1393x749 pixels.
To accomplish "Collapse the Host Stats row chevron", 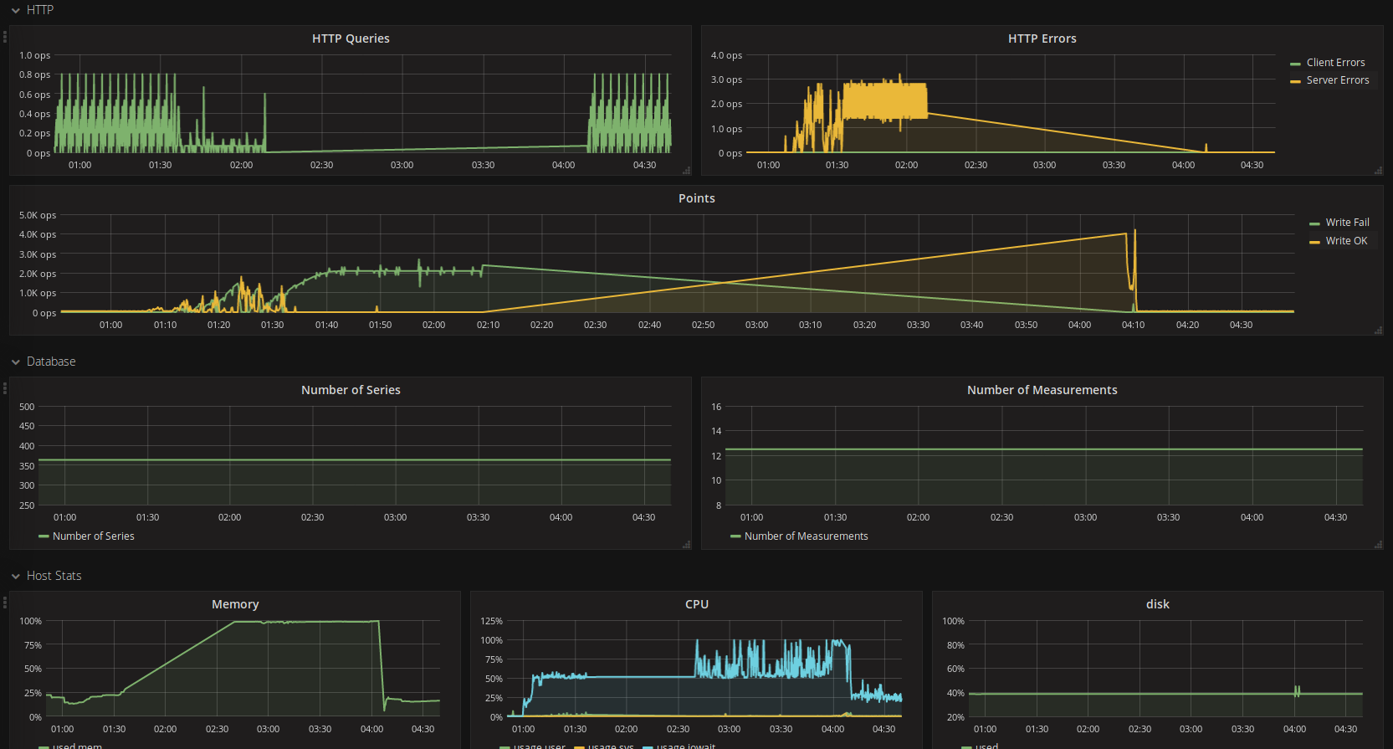I will click(x=15, y=577).
